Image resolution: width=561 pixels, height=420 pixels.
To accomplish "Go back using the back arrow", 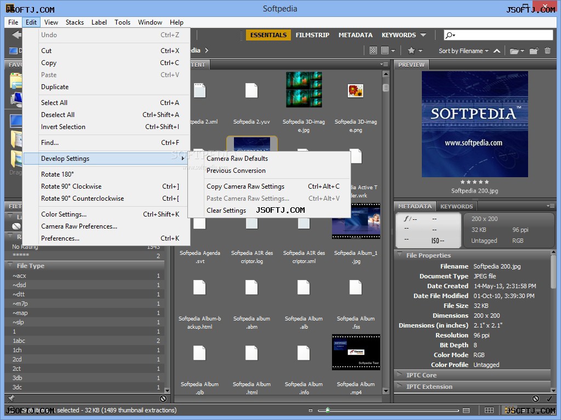I will coord(16,34).
